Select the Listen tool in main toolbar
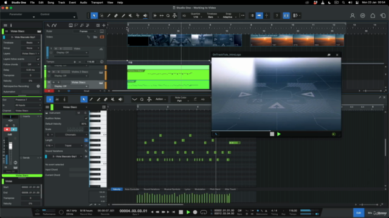The image size is (389, 218). (145, 16)
